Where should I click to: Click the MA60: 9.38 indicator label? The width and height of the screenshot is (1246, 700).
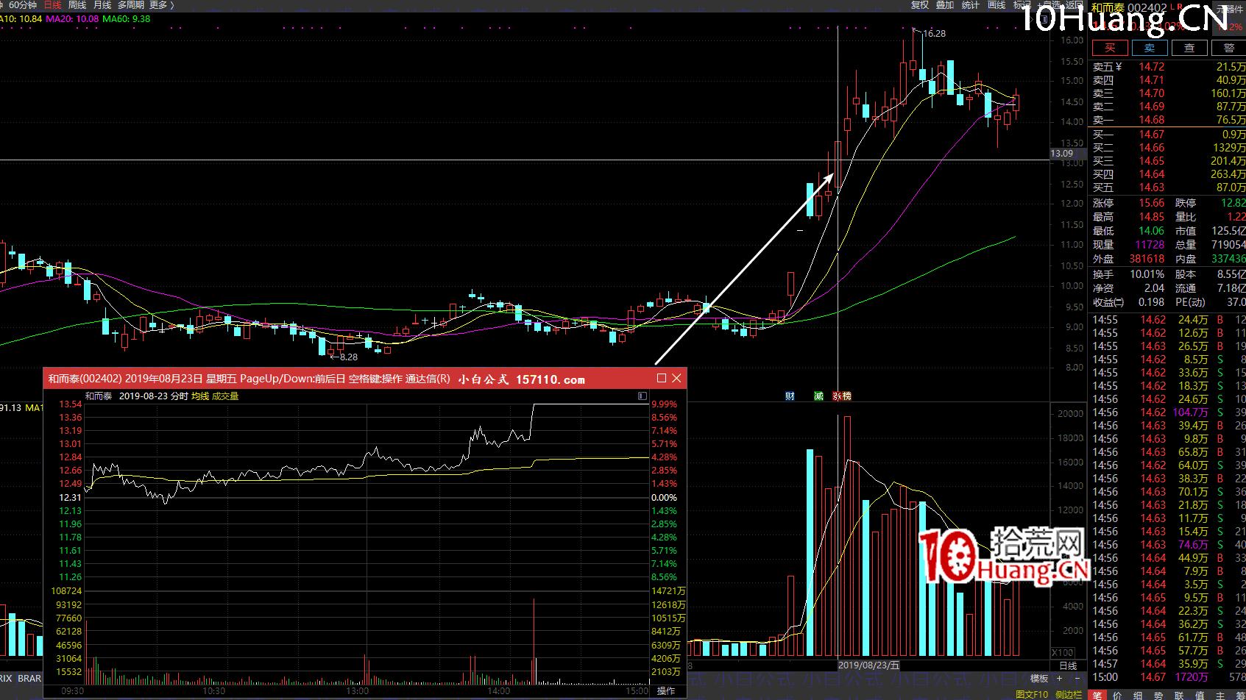click(126, 19)
